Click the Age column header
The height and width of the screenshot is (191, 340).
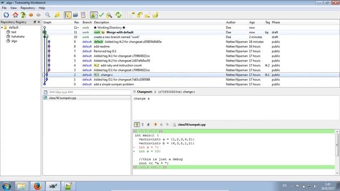coord(252,22)
